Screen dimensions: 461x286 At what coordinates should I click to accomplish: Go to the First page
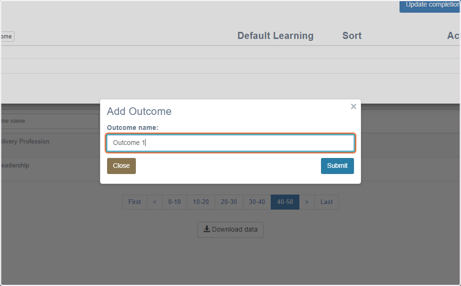[x=134, y=202]
